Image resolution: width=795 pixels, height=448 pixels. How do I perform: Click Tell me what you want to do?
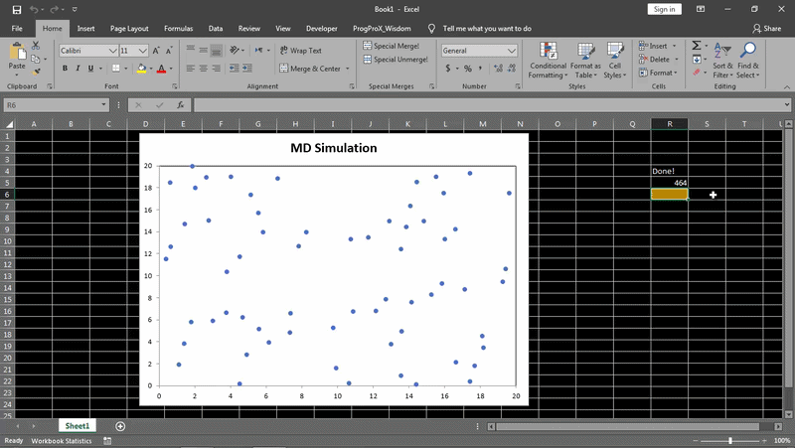[487, 29]
